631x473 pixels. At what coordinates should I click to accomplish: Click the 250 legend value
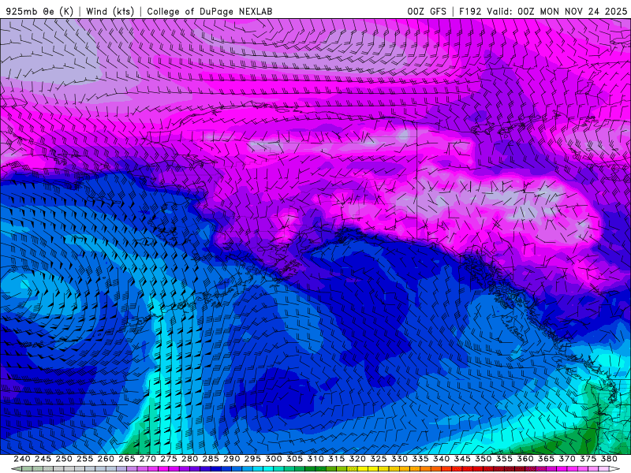(x=64, y=459)
